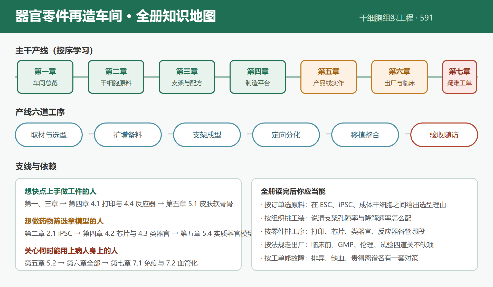Viewport: 493px width, 287px height.
Task: Click the green heading 想快点上手做工件的人
Action: click(60, 191)
